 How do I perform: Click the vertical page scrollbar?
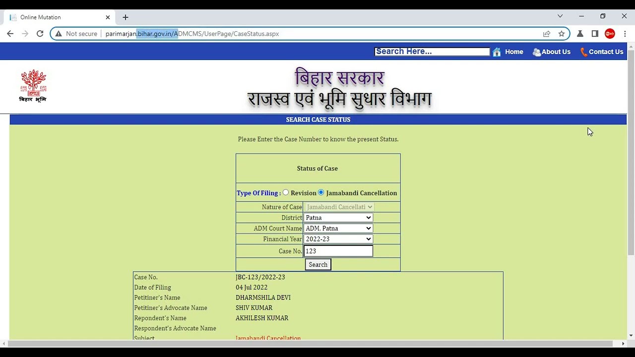(x=631, y=152)
